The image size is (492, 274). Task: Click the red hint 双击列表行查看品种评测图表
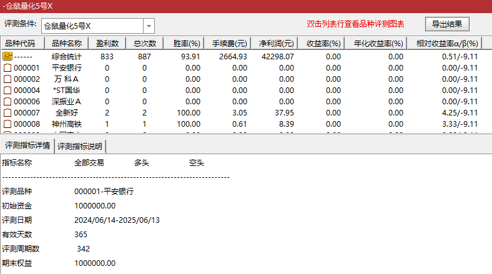click(x=355, y=24)
